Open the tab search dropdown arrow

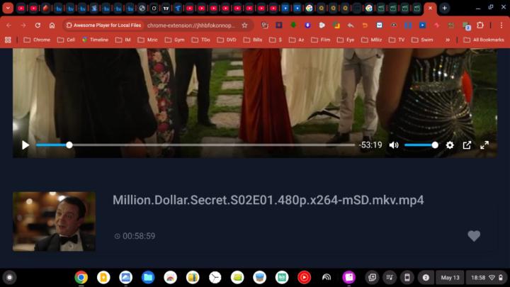(8, 8)
